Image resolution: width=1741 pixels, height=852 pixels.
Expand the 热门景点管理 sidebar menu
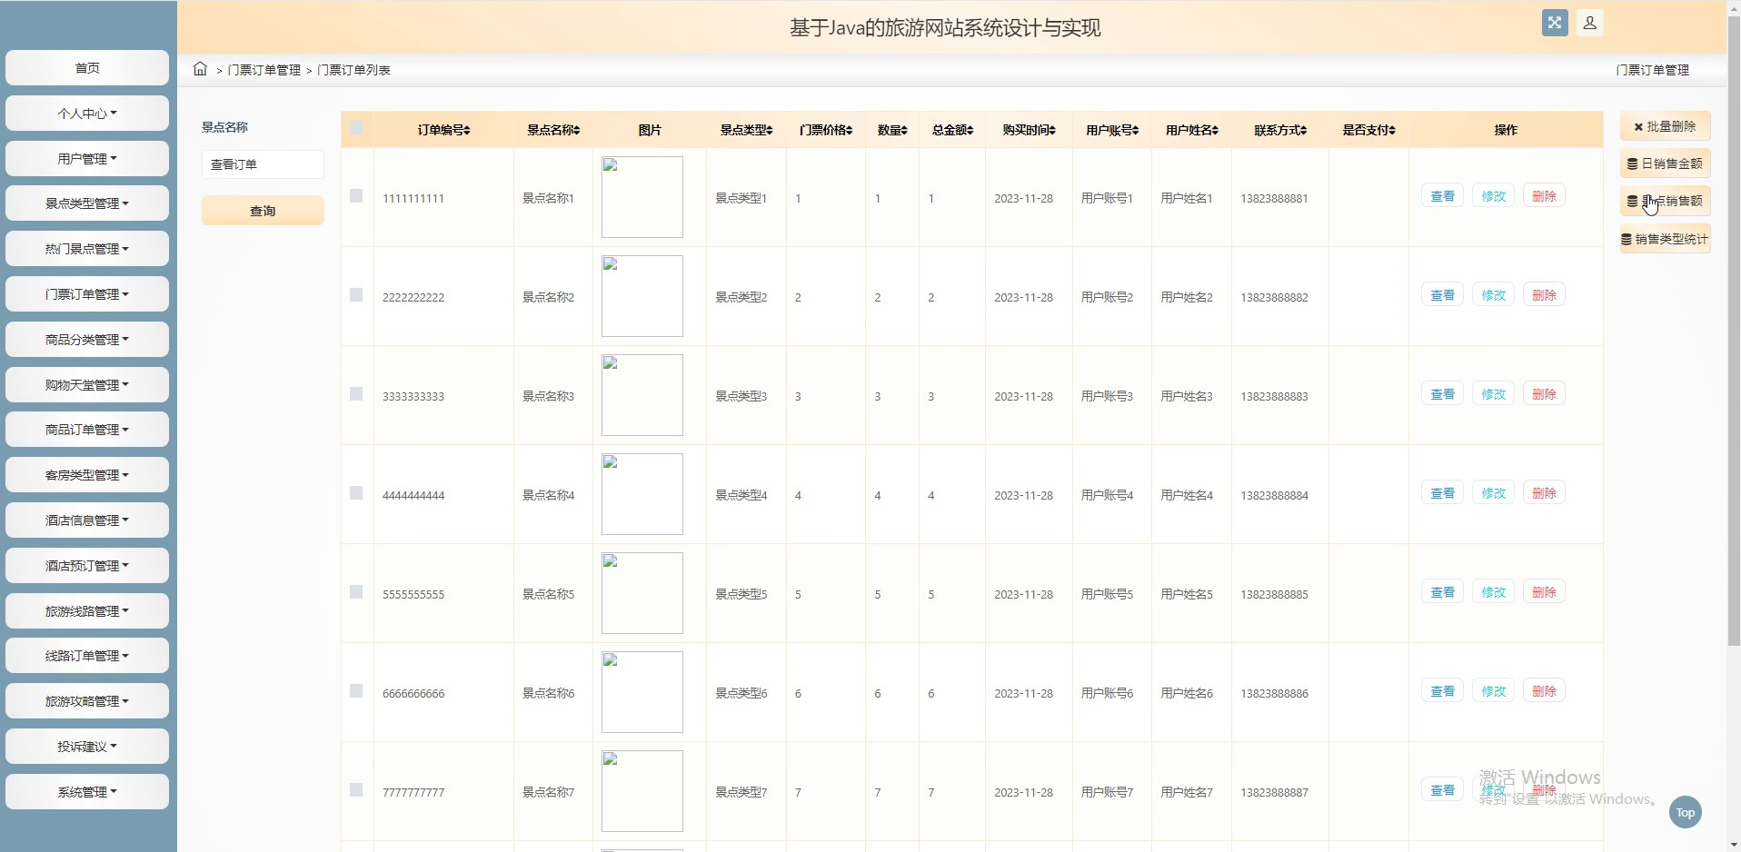[x=87, y=249]
